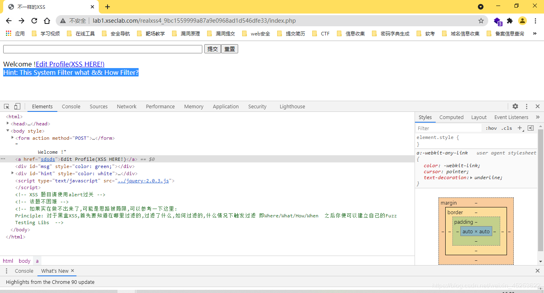
Task: Select body in the DOM breadcrumb
Action: tap(24, 261)
